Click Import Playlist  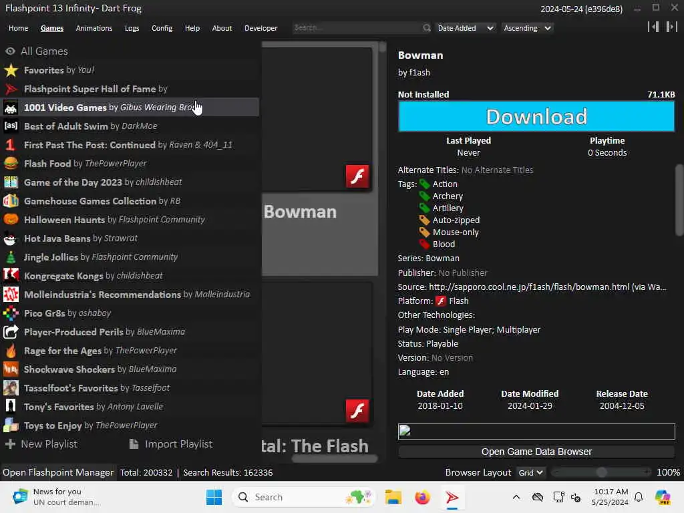tap(171, 444)
